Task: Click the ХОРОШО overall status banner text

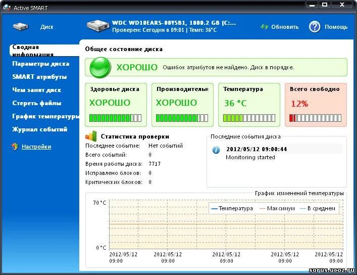Action: (137, 68)
